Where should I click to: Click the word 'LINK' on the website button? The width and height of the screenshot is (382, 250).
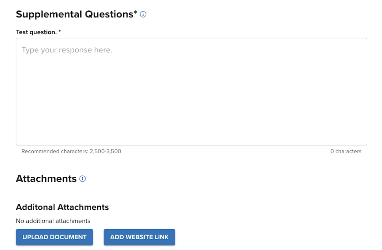(161, 237)
